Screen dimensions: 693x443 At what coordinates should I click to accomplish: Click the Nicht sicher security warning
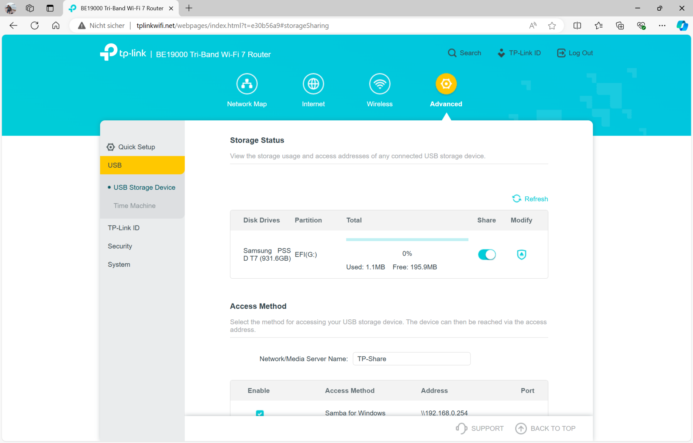[x=101, y=25]
